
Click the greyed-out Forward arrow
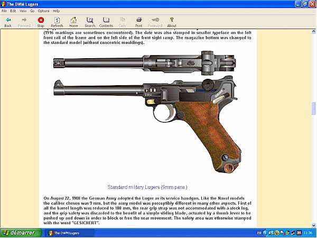point(24,22)
